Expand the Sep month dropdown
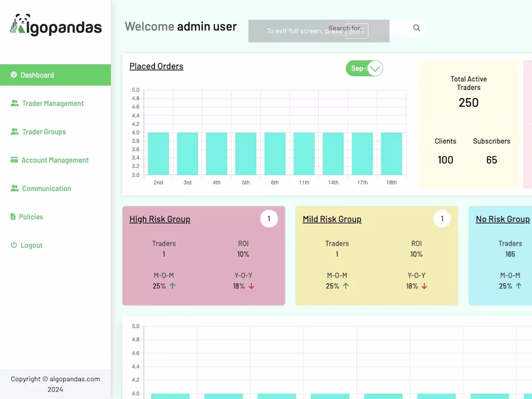This screenshot has height=399, width=532. pos(364,69)
